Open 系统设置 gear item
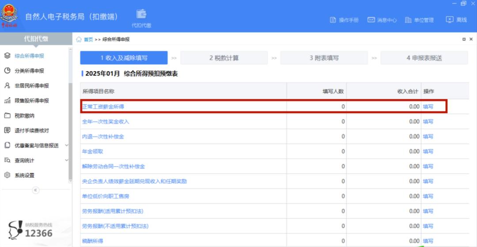Screen dimensions: 477x247 pyautogui.click(x=24, y=175)
